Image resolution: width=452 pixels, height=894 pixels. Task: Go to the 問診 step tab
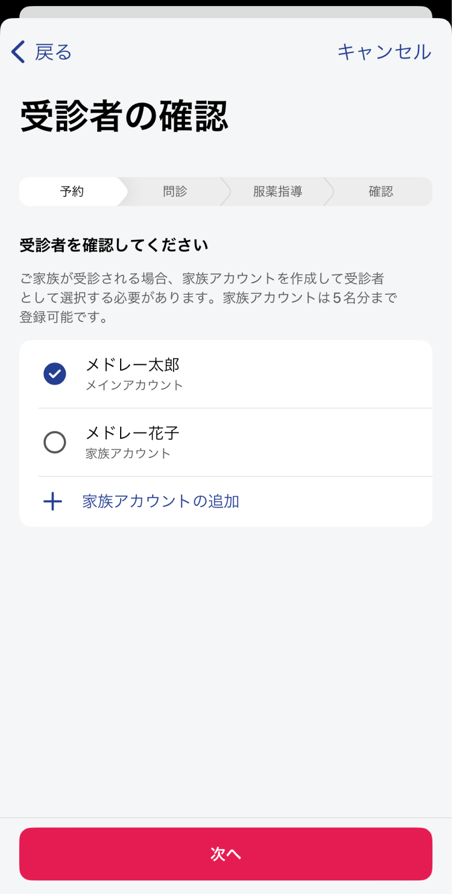coord(175,192)
